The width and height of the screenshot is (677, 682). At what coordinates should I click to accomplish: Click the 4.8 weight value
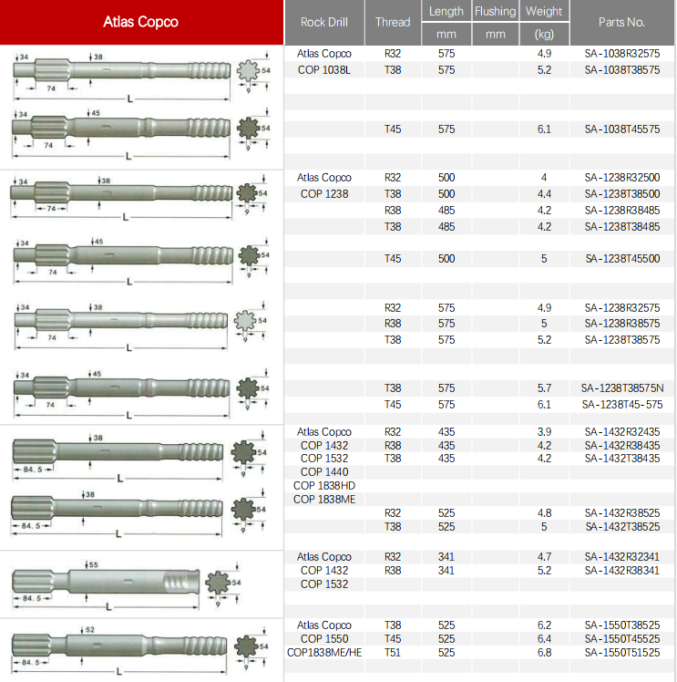point(544,513)
